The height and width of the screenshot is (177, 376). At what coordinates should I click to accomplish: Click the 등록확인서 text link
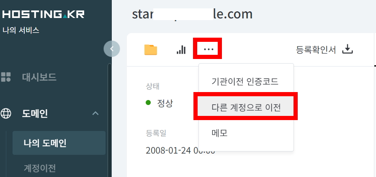coord(316,50)
